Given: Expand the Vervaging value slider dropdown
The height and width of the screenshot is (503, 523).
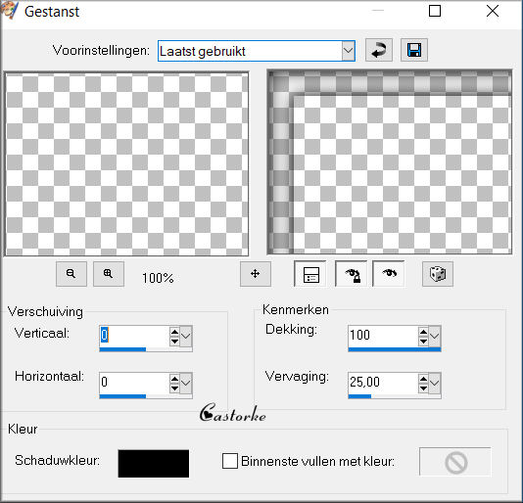Looking at the screenshot, I should click(434, 383).
